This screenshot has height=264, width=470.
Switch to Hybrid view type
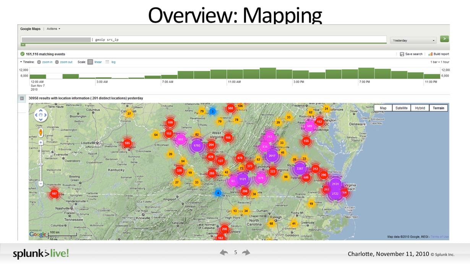[420, 108]
